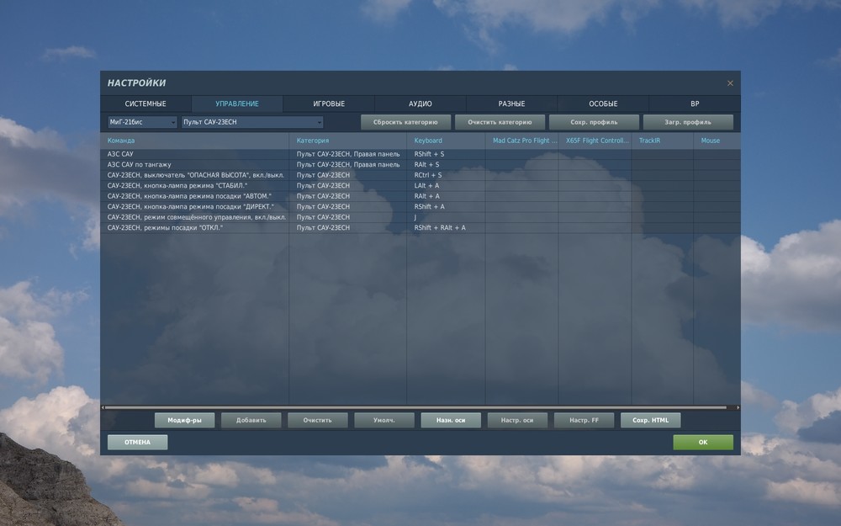
Task: Confirm with the green OK button
Action: (x=703, y=443)
